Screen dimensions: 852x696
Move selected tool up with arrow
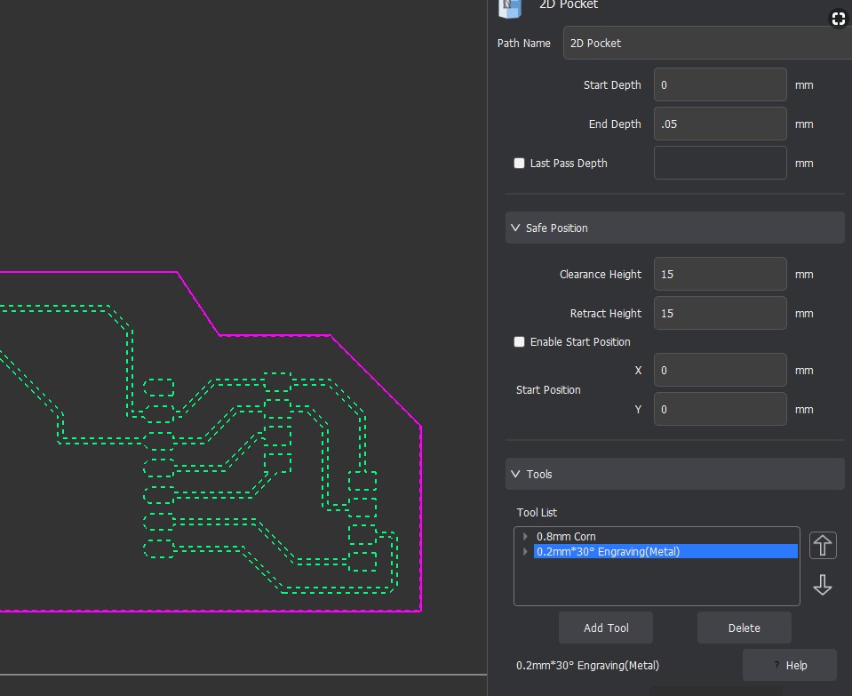(823, 546)
